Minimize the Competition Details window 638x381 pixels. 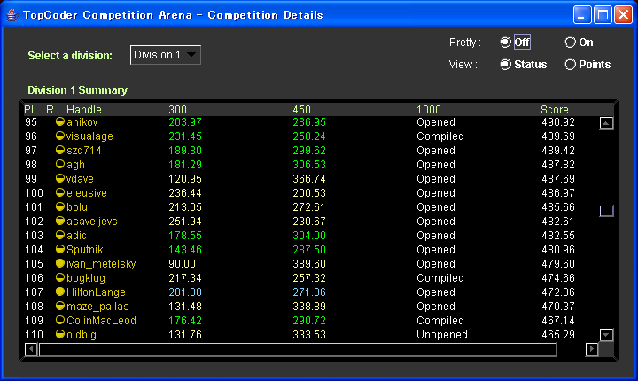click(x=582, y=15)
